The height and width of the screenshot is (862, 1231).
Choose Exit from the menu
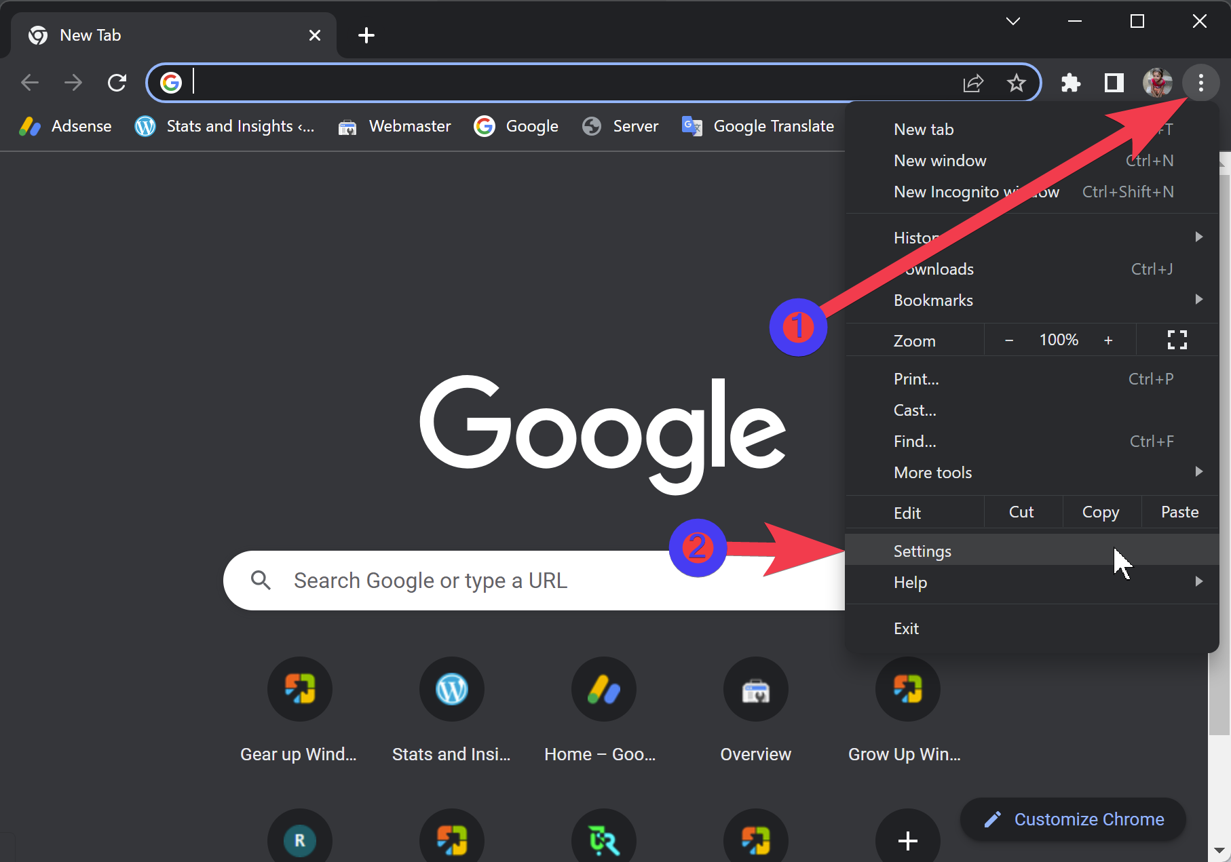1032,629
